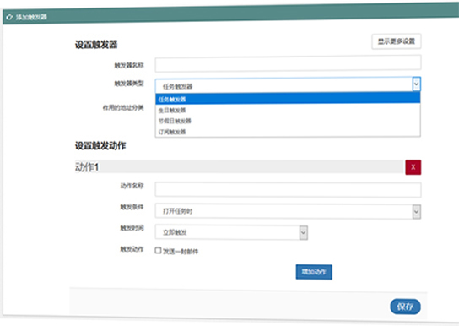Focus the 动作名称 input field
The width and height of the screenshot is (459, 326).
coord(288,189)
